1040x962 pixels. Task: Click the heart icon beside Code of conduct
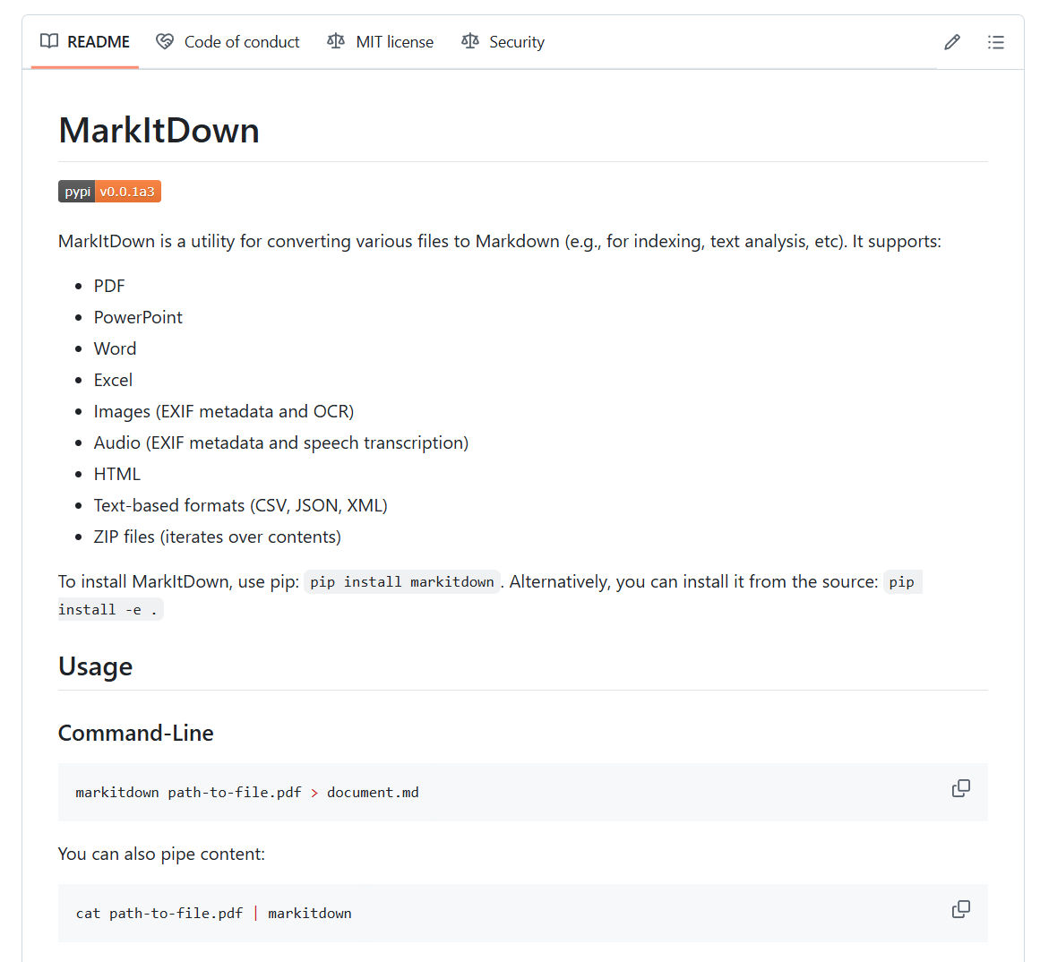point(164,41)
